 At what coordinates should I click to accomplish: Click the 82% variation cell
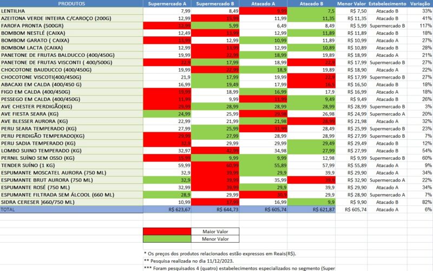[x=420, y=202]
